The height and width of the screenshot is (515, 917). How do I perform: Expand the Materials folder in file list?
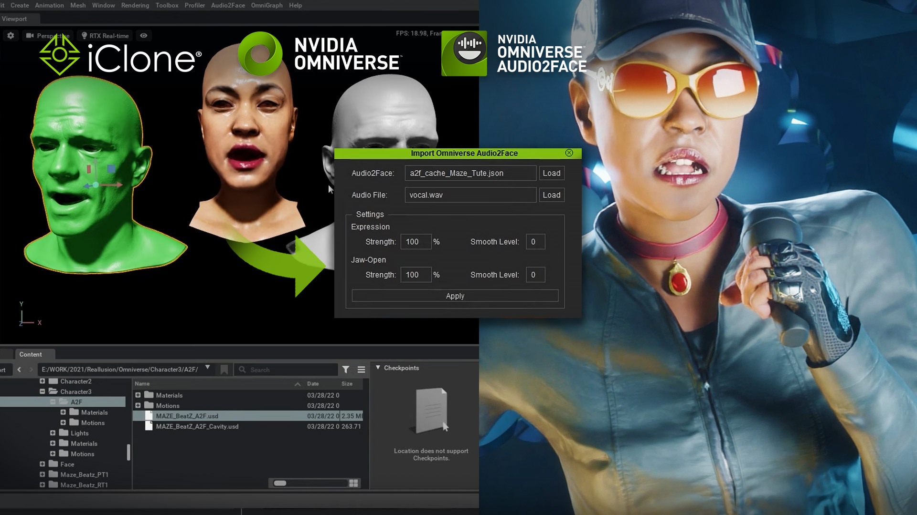pos(138,395)
